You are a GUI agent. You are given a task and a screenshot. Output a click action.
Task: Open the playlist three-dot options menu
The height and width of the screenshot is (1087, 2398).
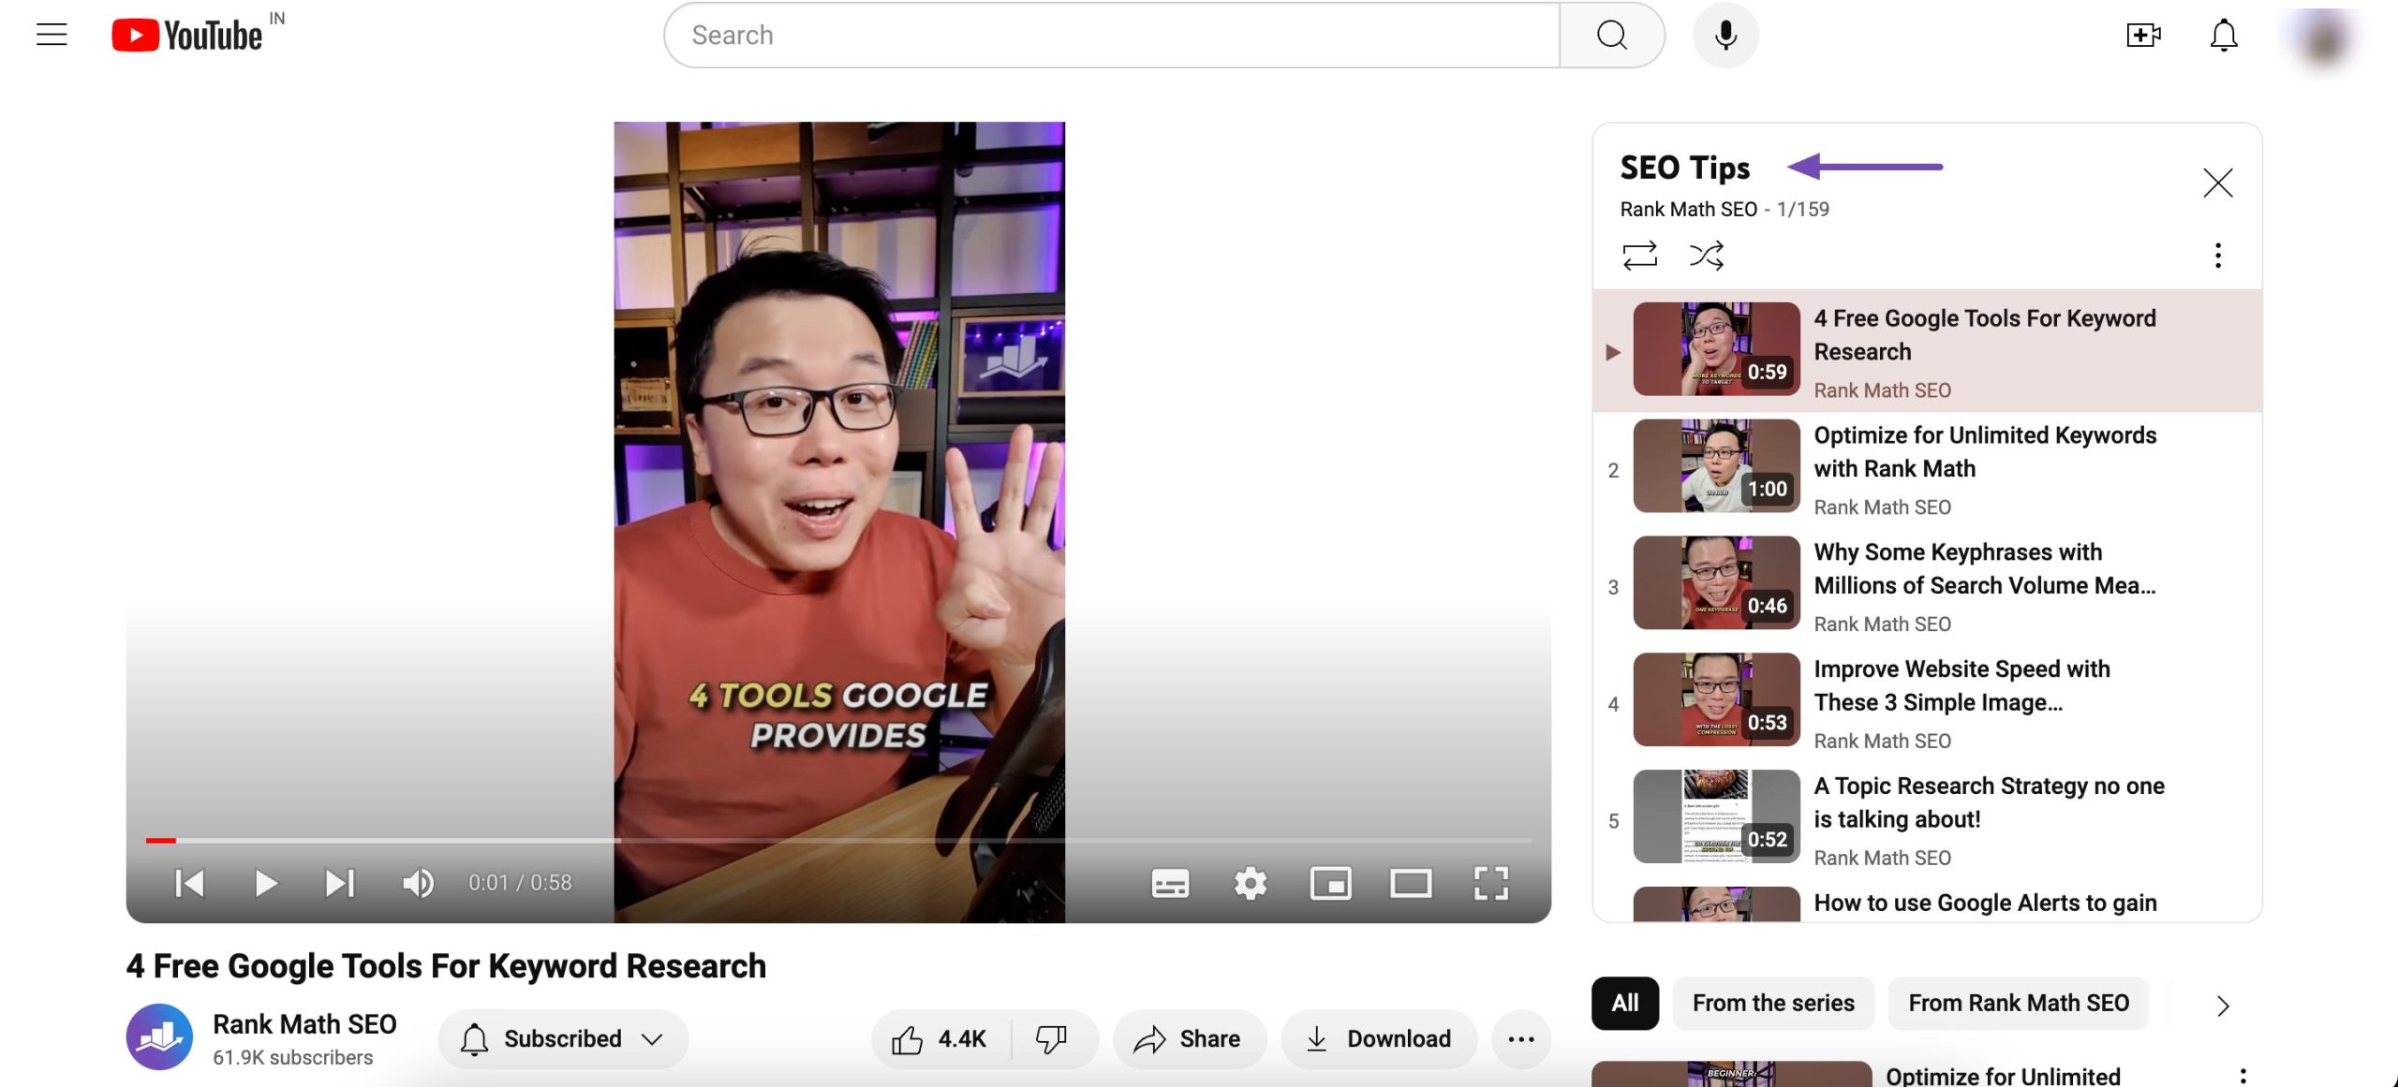point(2217,255)
